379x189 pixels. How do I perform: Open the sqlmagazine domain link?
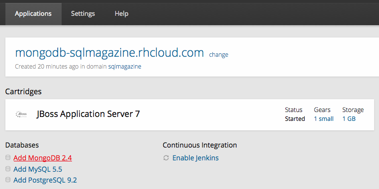tap(125, 67)
